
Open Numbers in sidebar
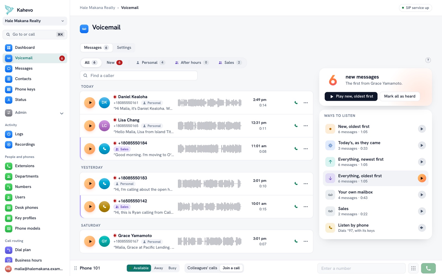(x=35, y=187)
